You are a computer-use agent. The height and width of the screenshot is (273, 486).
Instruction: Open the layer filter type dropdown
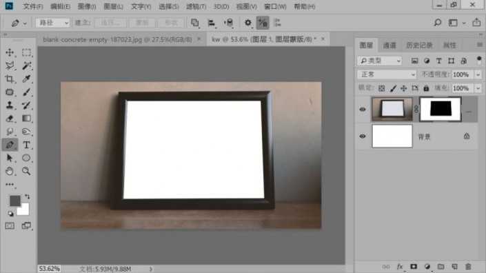[x=379, y=61]
